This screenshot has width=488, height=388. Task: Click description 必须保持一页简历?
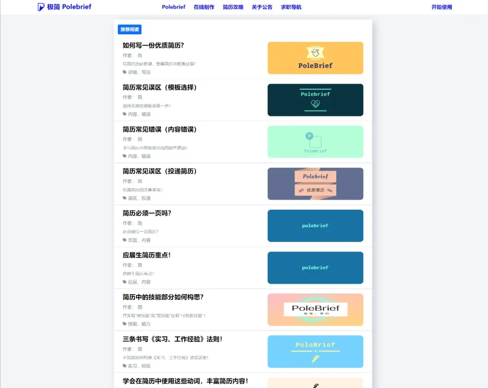point(141,232)
